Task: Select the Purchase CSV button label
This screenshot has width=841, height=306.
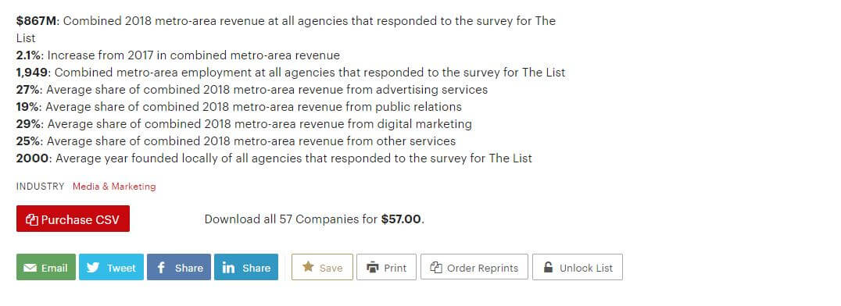Action: tap(80, 219)
